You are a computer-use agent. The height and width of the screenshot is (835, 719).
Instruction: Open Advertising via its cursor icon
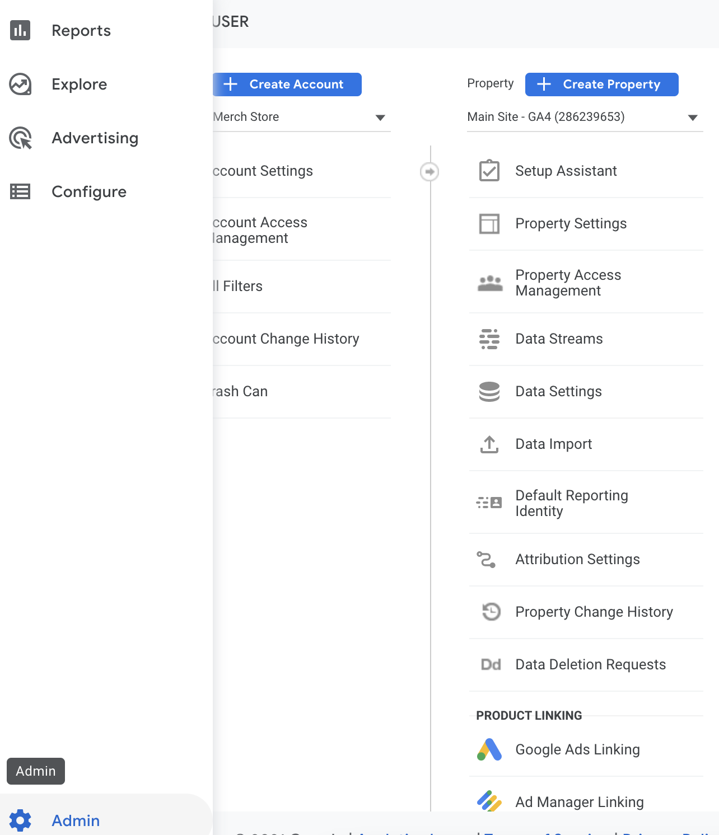pyautogui.click(x=20, y=138)
